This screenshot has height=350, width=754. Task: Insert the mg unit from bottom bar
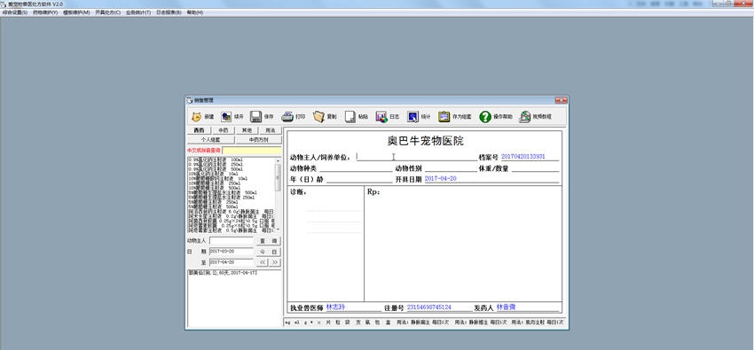pyautogui.click(x=287, y=323)
